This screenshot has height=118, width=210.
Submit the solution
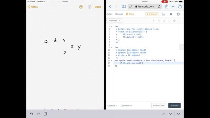pyautogui.click(x=174, y=106)
